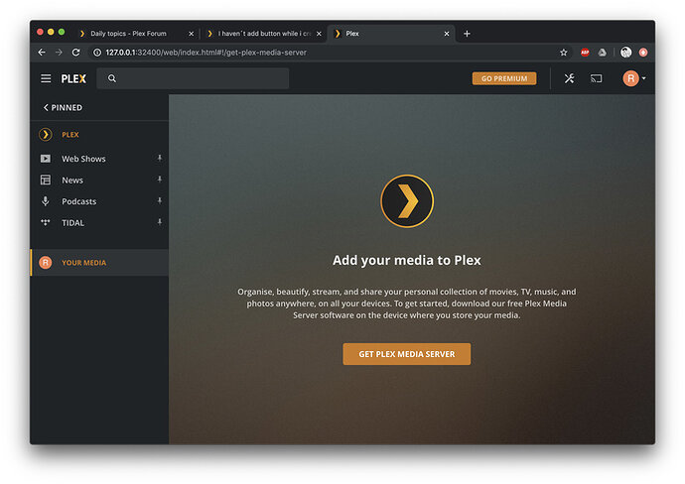685x484 pixels.
Task: Reload the page
Action: point(76,53)
